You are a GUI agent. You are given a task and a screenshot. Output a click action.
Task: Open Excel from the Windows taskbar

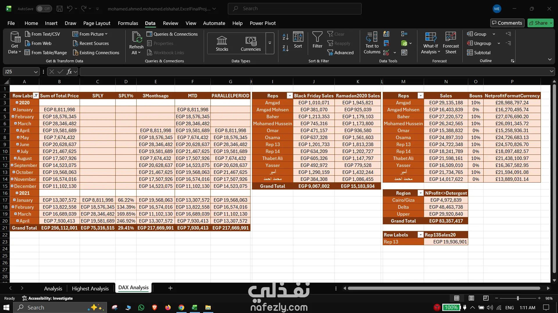tap(194, 307)
